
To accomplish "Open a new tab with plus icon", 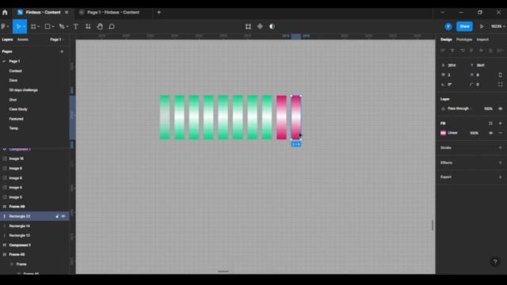I will (158, 13).
